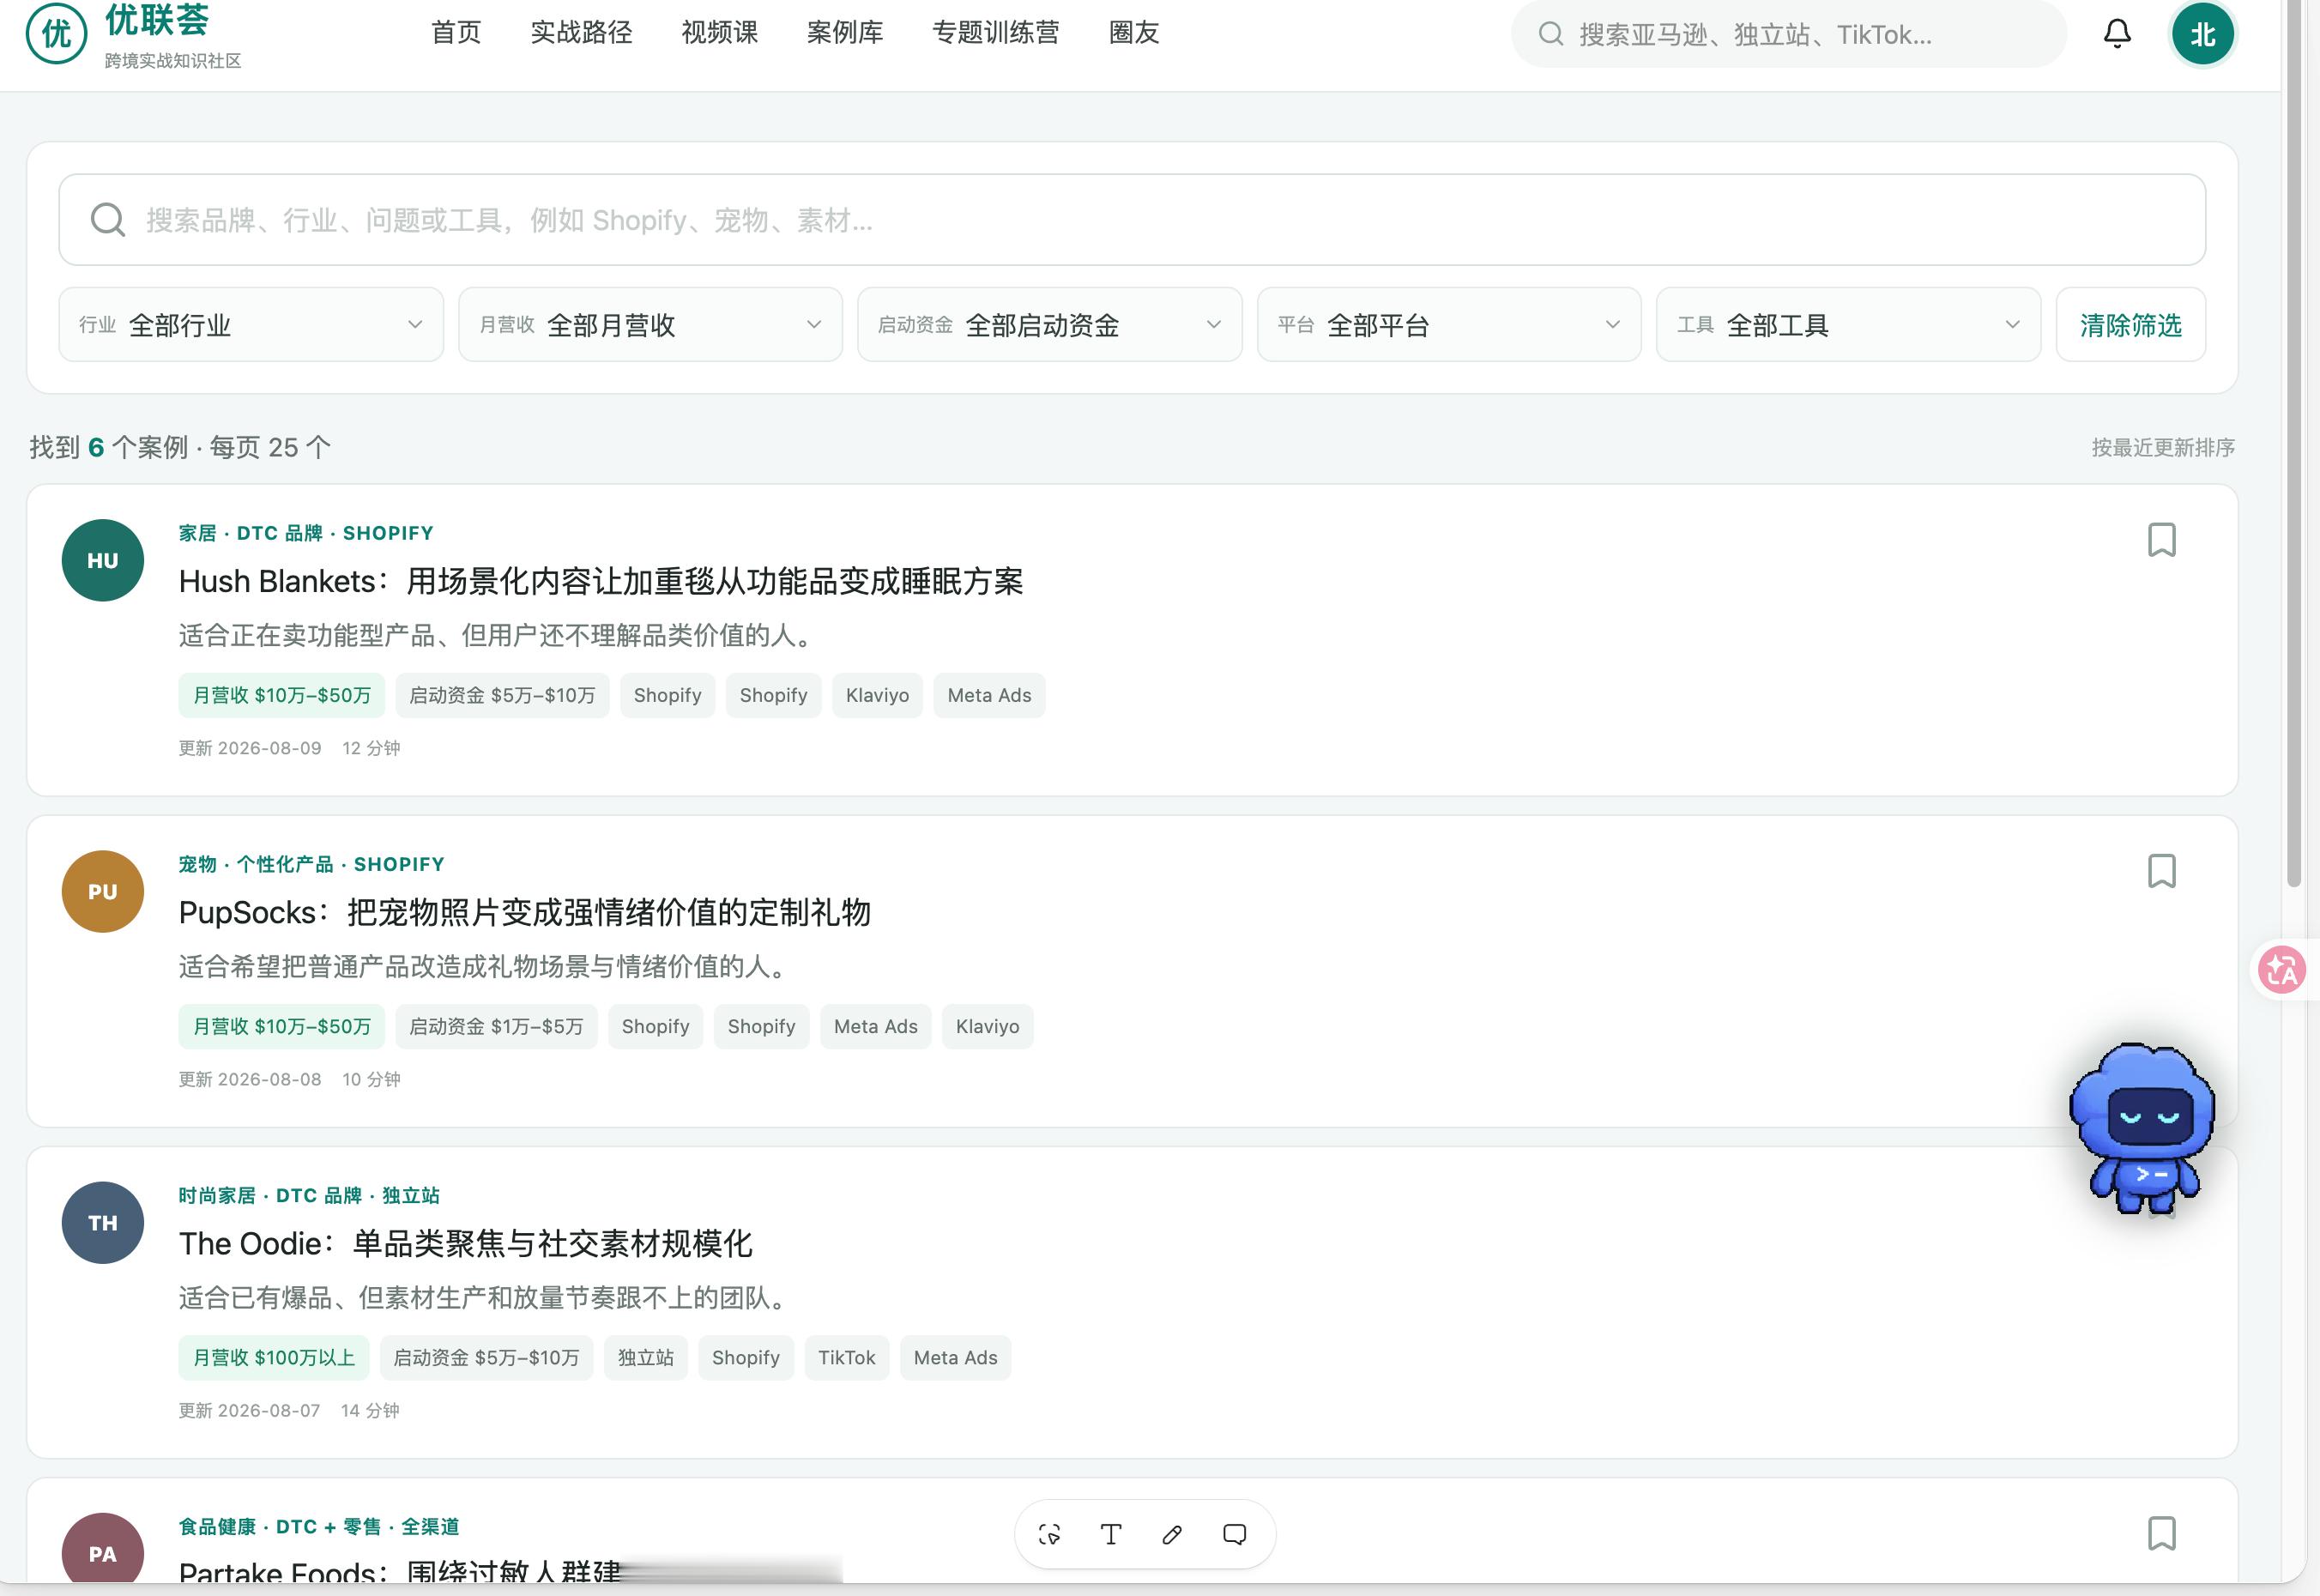Image resolution: width=2320 pixels, height=1596 pixels.
Task: Click the 跨境实战知识社区 tagline
Action: pos(173,60)
